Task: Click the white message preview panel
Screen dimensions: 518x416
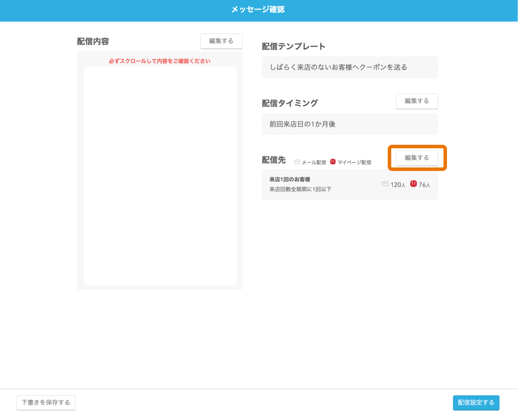Action: coord(160,176)
